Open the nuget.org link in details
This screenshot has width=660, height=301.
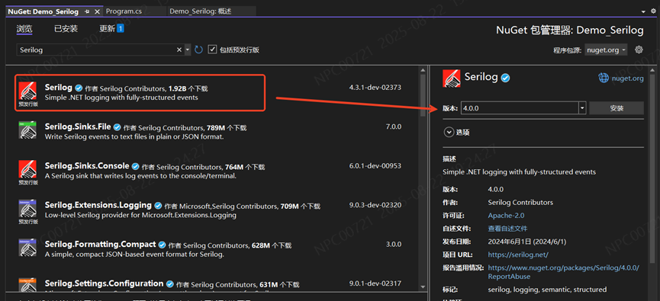tap(628, 78)
